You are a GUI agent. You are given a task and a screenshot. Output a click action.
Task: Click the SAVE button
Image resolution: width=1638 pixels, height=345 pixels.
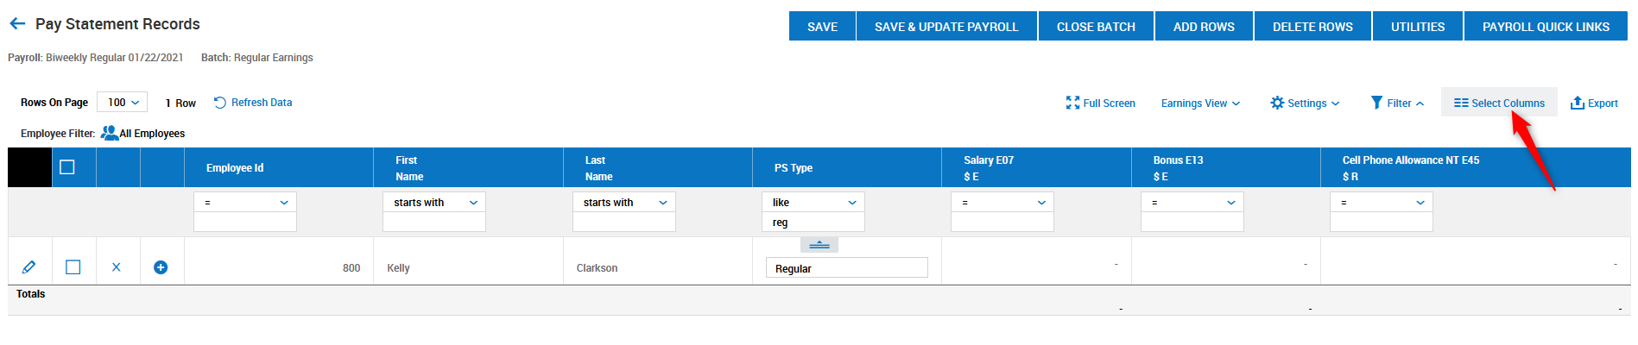coord(822,26)
